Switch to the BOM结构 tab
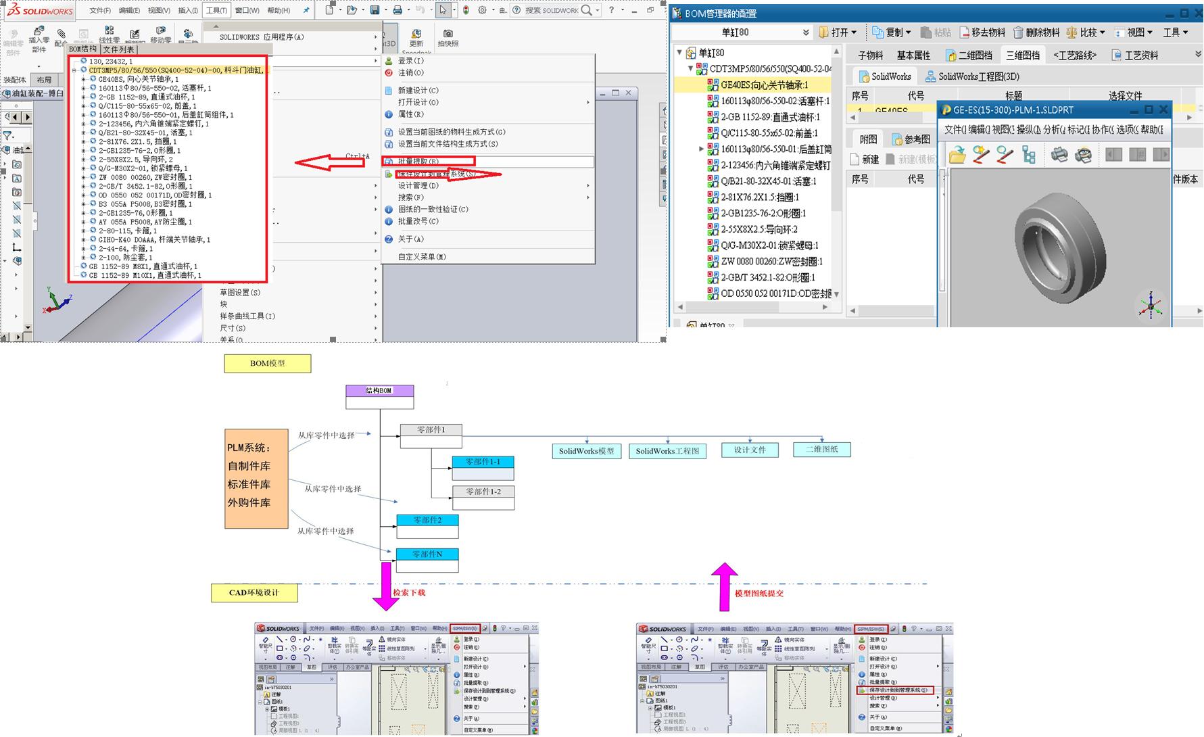1204x737 pixels. click(x=82, y=49)
